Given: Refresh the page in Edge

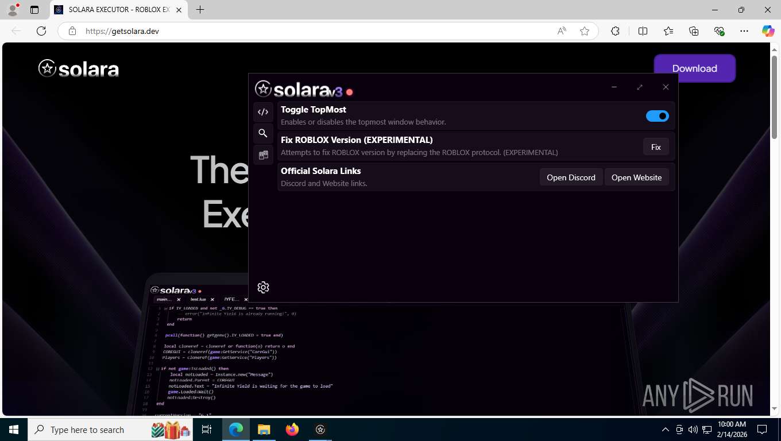Looking at the screenshot, I should [x=41, y=31].
